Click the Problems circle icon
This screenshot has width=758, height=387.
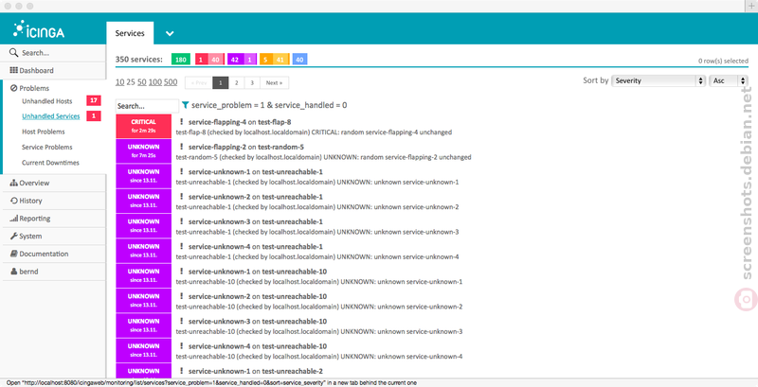pyautogui.click(x=13, y=88)
